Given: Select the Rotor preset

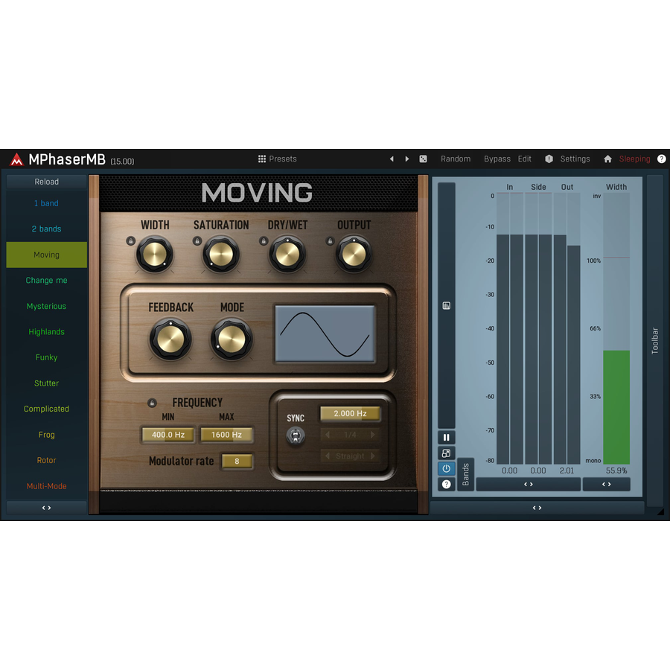Looking at the screenshot, I should point(47,460).
